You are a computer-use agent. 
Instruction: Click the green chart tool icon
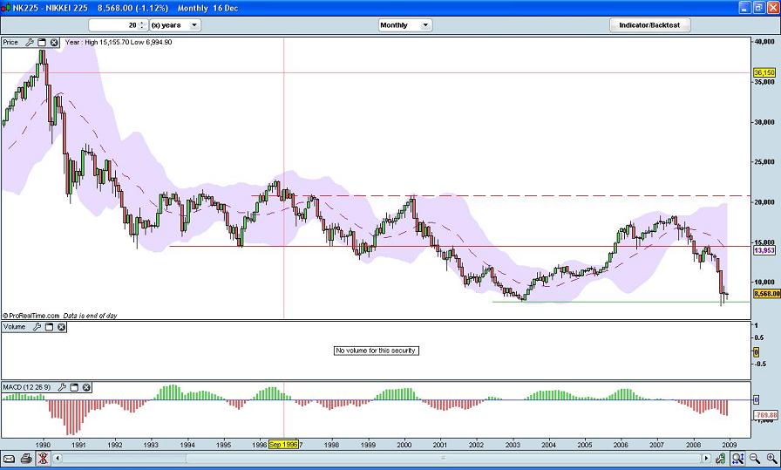point(721,459)
